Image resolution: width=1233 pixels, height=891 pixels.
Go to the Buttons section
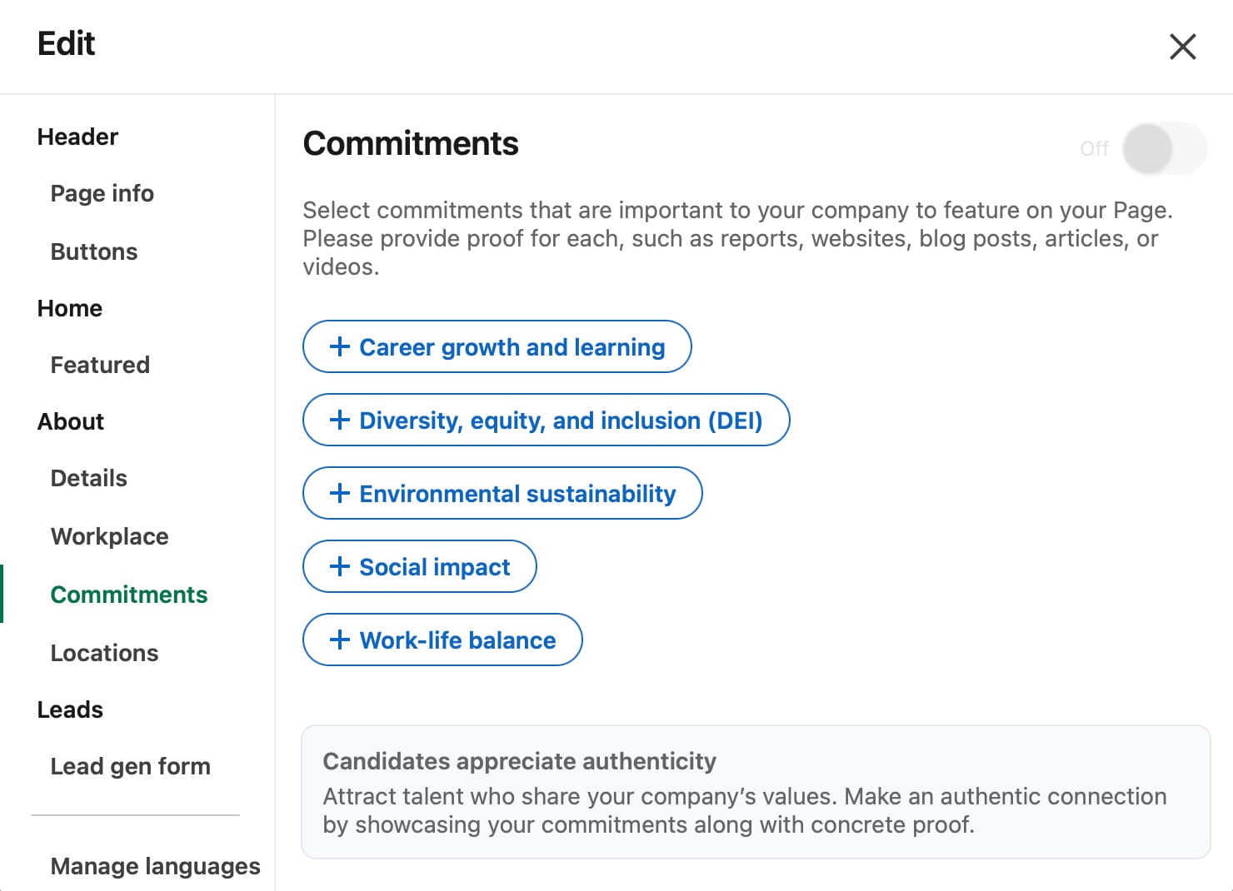pos(94,251)
